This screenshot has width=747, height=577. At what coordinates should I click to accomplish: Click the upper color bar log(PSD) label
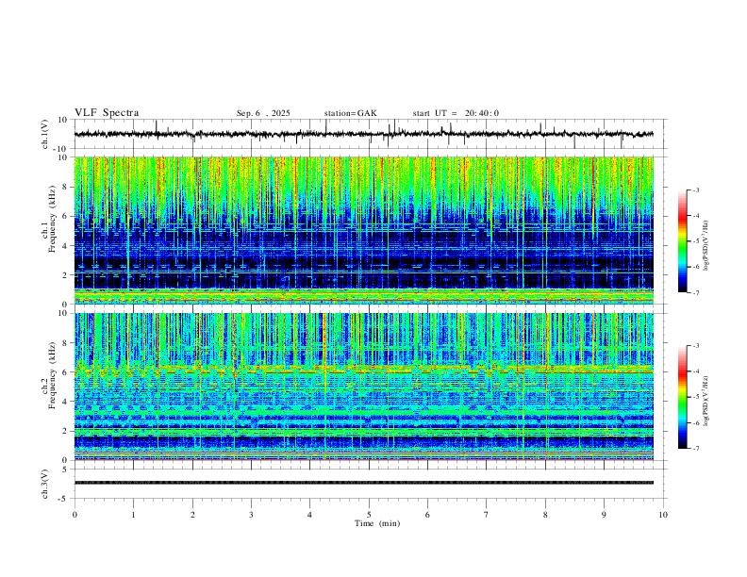pyautogui.click(x=705, y=246)
